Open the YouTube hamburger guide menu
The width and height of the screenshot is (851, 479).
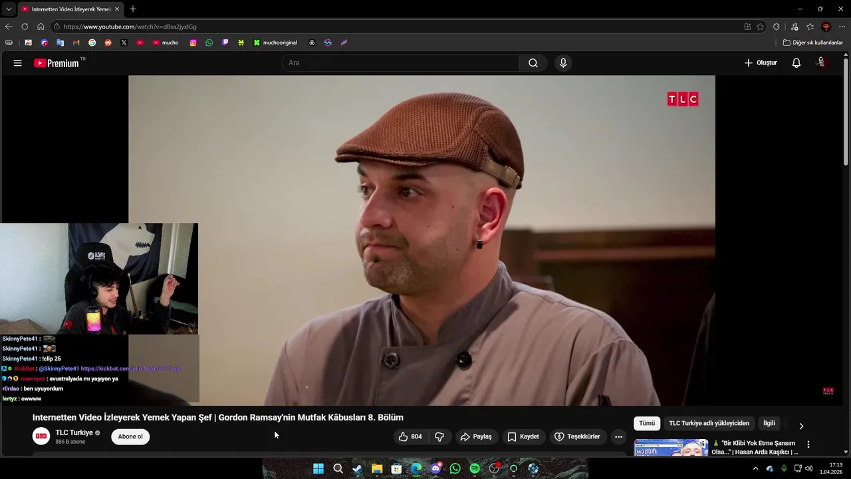pyautogui.click(x=18, y=63)
